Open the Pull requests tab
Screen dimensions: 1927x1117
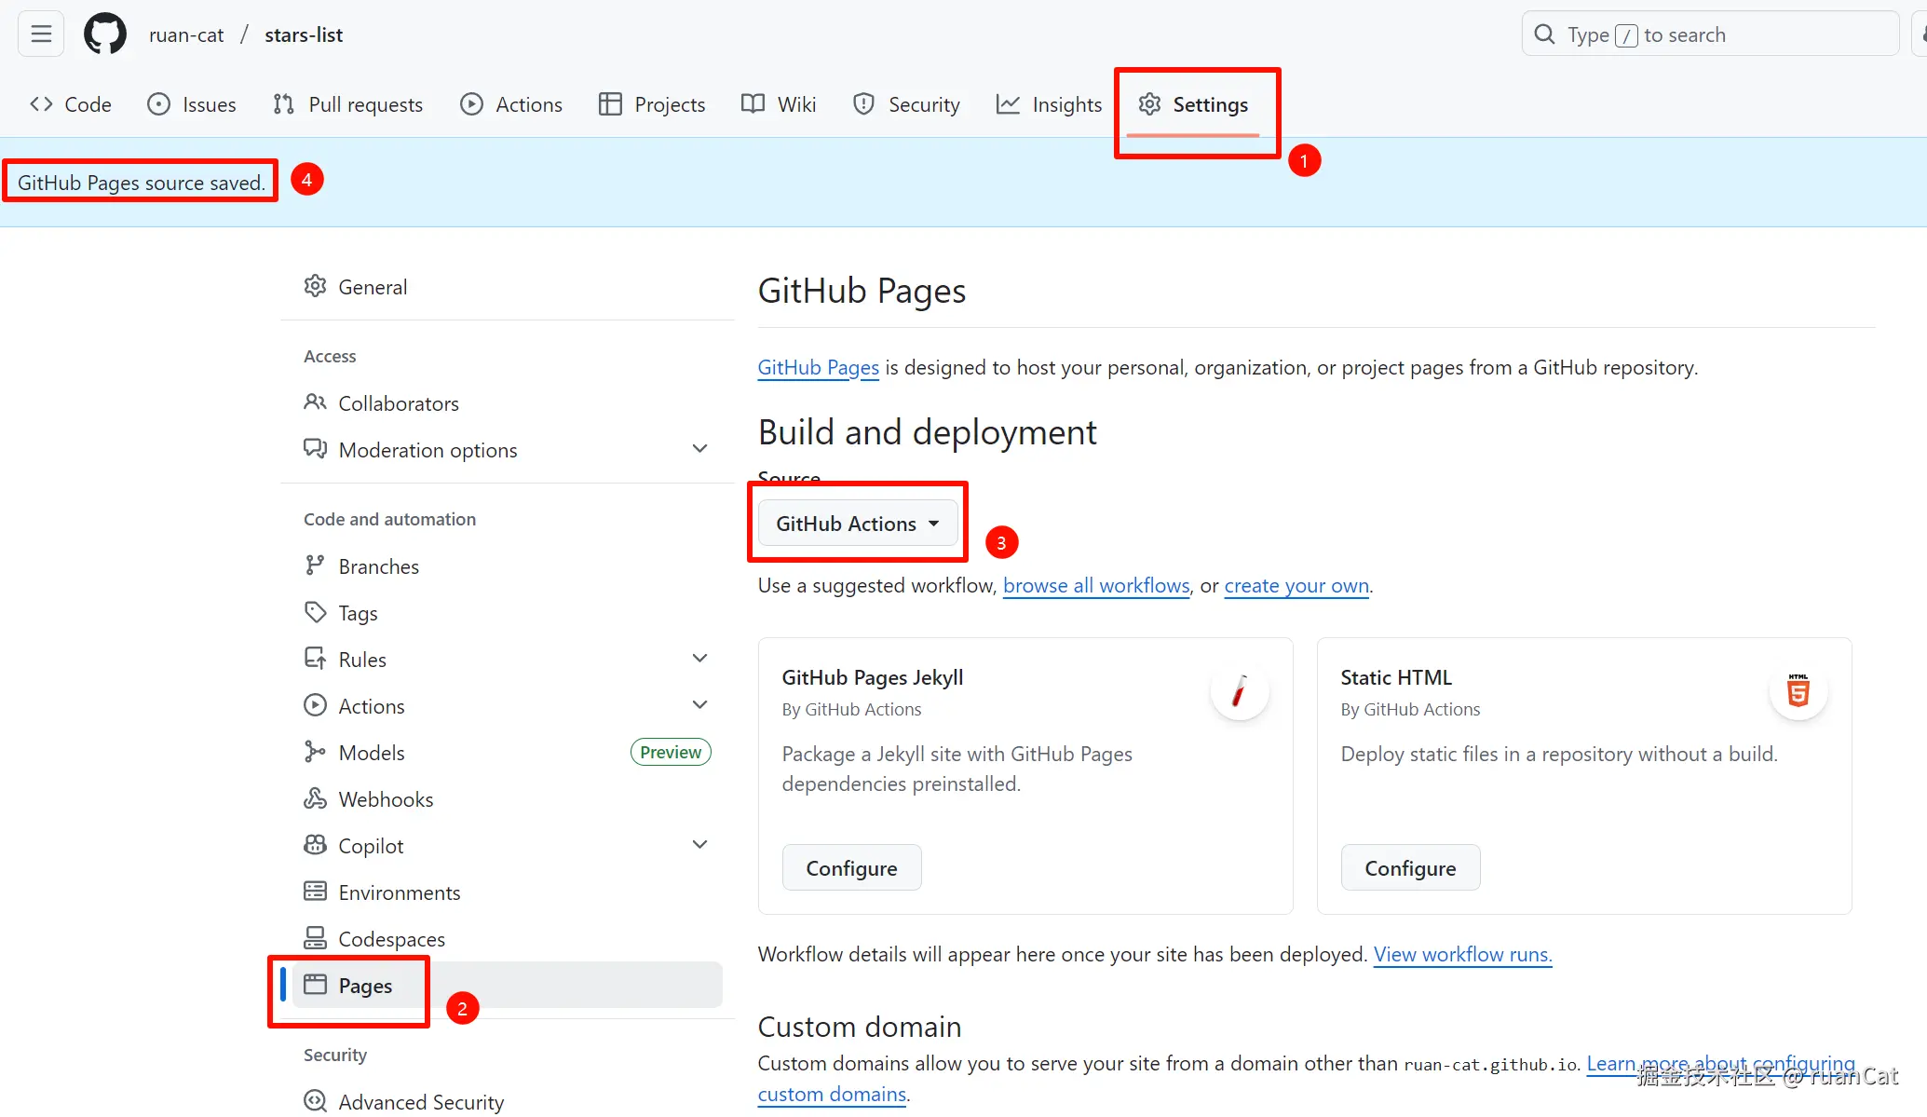[347, 104]
